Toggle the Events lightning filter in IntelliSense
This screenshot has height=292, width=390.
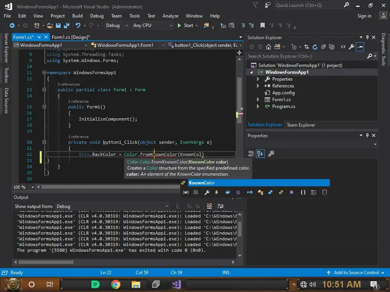pyautogui.click(x=217, y=192)
